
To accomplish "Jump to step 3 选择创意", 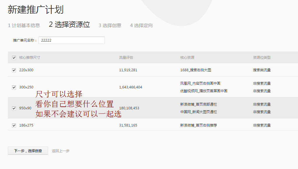I will tap(110, 26).
